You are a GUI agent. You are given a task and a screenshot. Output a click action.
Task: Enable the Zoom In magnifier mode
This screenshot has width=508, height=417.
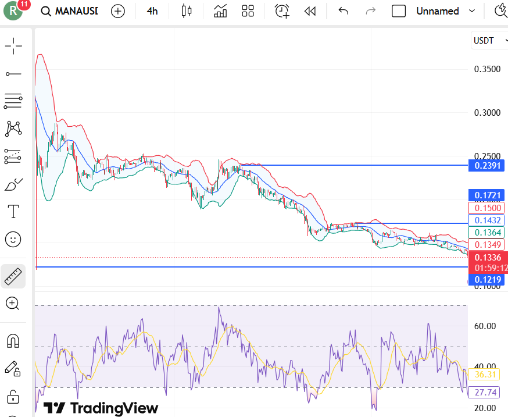click(13, 304)
